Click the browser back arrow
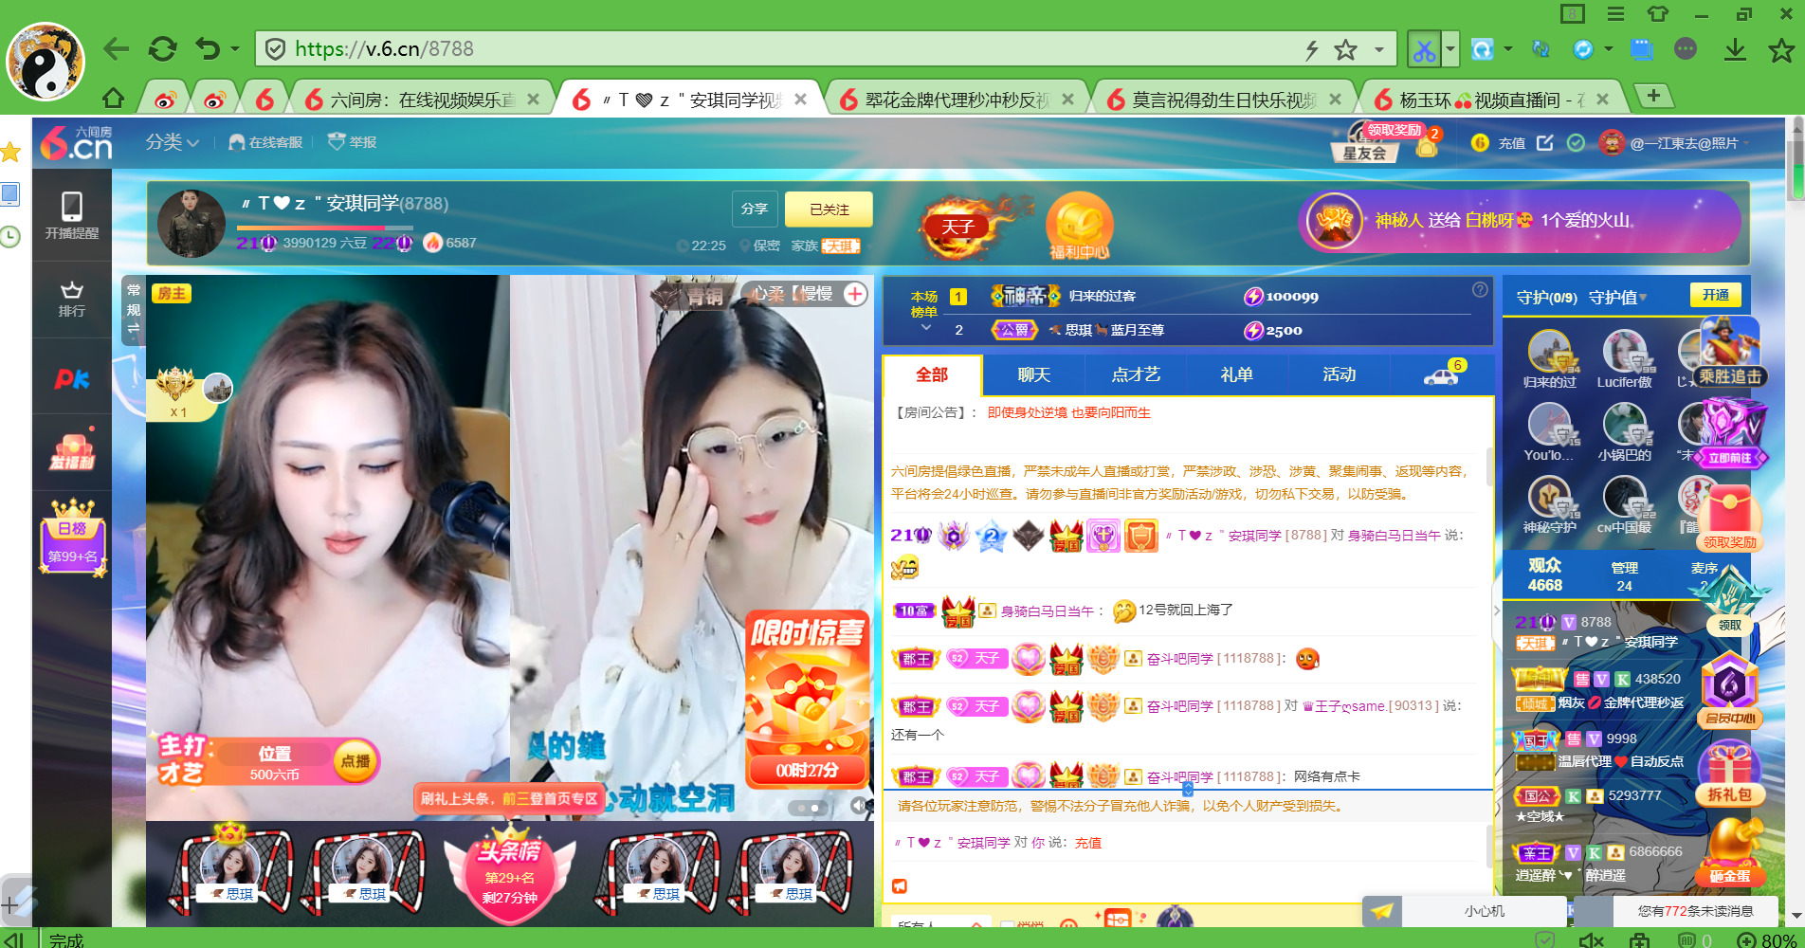This screenshot has width=1805, height=948. click(117, 49)
